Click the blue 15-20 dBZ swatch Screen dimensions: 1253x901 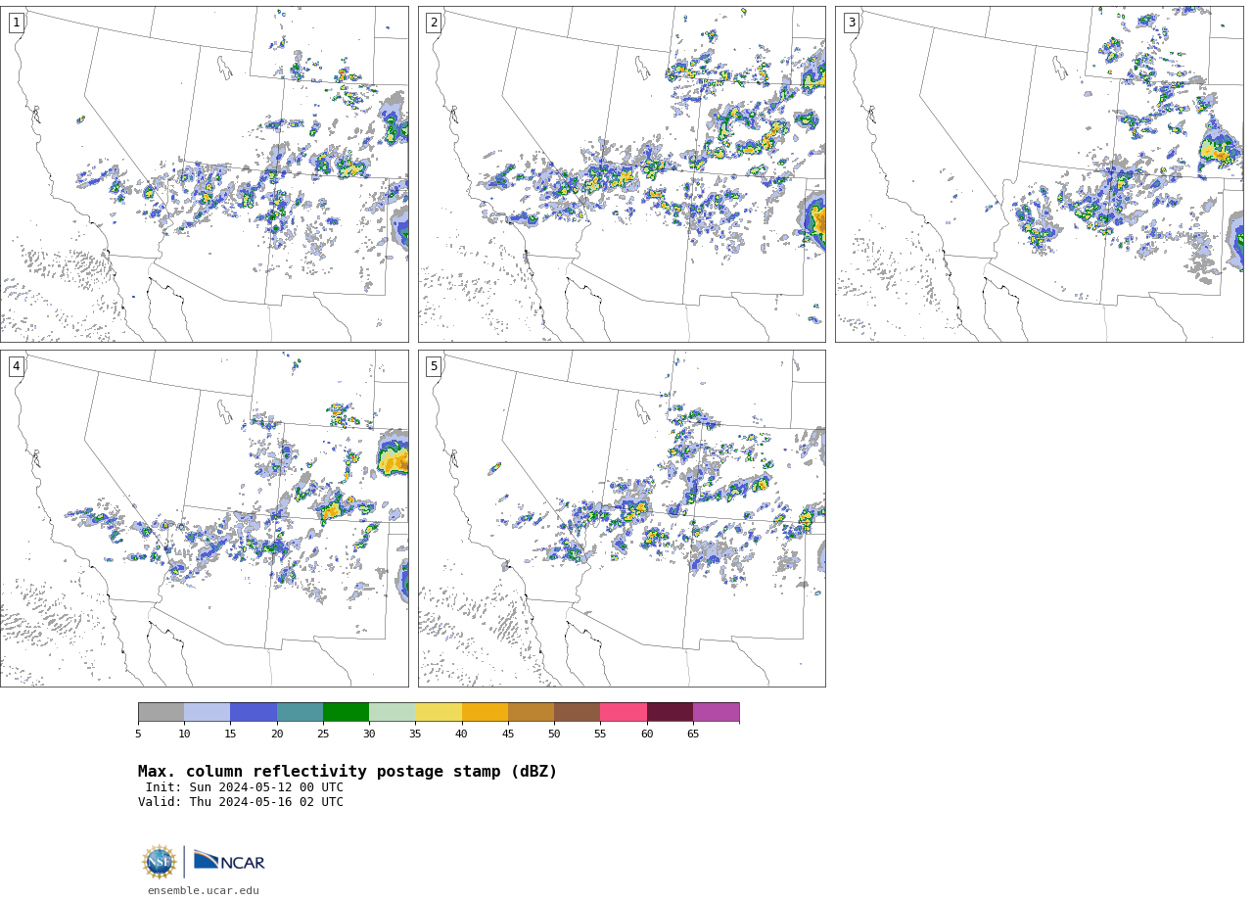[254, 712]
